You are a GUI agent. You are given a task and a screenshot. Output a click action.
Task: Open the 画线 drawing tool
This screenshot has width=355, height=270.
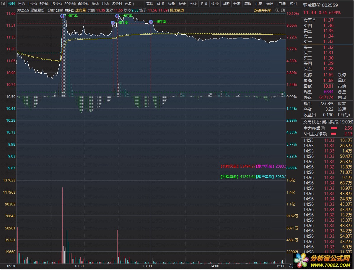193,4
